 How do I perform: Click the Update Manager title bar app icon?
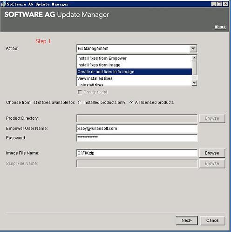(x=3, y=4)
